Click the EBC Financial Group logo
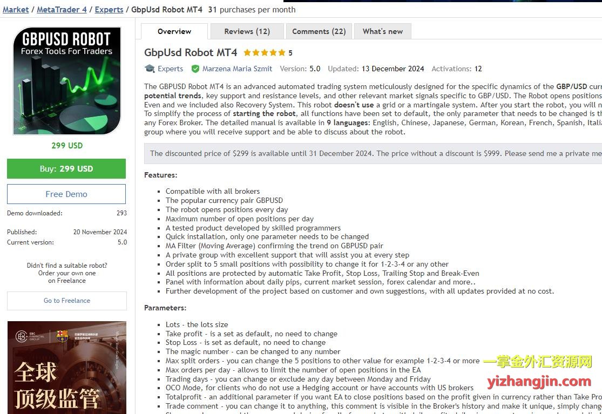The height and width of the screenshot is (414, 602). tap(30, 336)
